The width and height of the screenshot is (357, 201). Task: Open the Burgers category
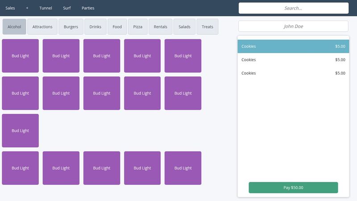[x=71, y=27]
